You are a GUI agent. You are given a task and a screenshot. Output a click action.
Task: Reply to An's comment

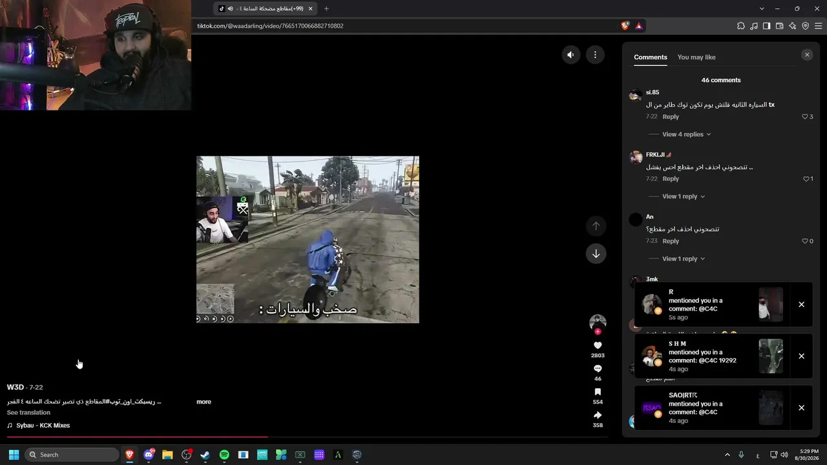click(x=671, y=242)
